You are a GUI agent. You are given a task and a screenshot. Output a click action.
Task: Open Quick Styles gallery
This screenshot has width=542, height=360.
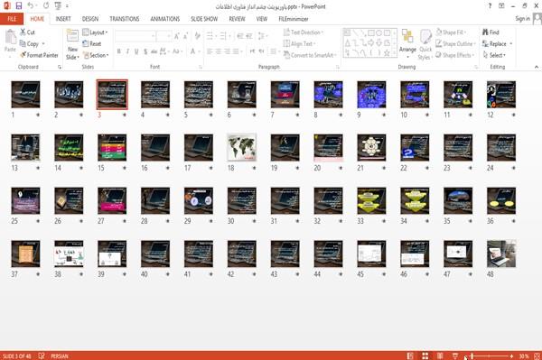[425, 44]
